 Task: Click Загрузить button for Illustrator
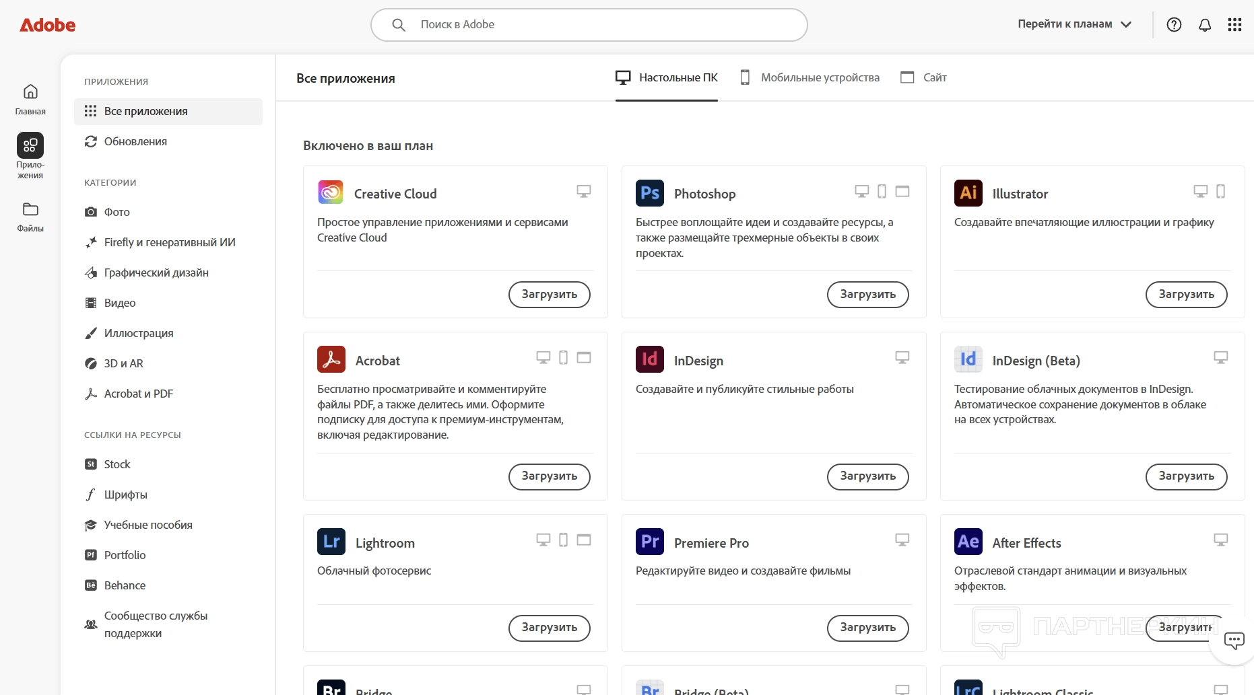[x=1186, y=295]
